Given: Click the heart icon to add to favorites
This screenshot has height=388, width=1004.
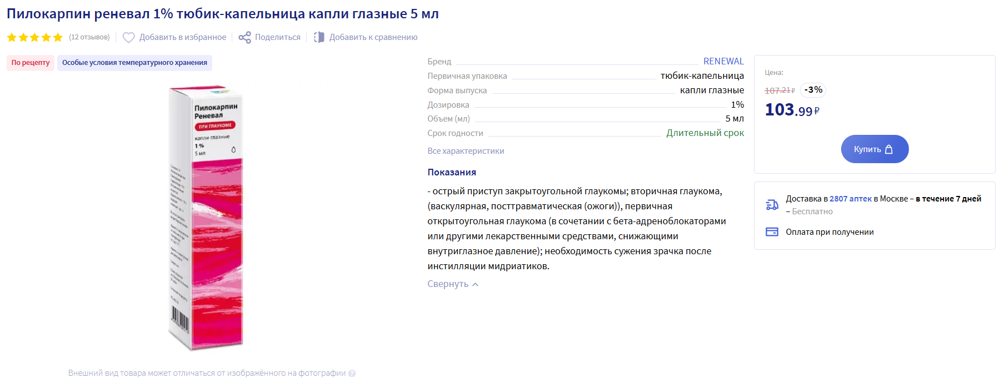Looking at the screenshot, I should tap(128, 37).
